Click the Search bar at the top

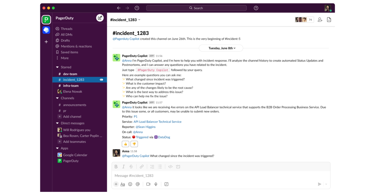[x=196, y=8]
